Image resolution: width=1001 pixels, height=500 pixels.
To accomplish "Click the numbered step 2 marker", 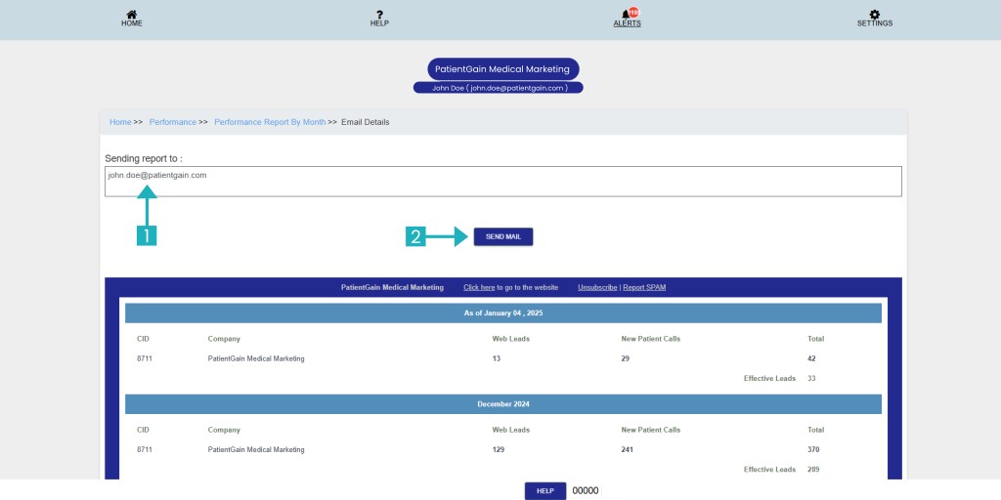I will click(x=416, y=236).
